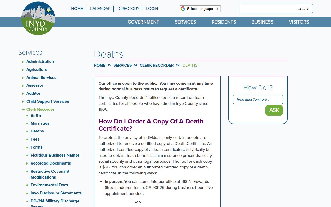The height and width of the screenshot is (207, 331).
Task: Open the DIRECTORY link
Action: pos(128,9)
